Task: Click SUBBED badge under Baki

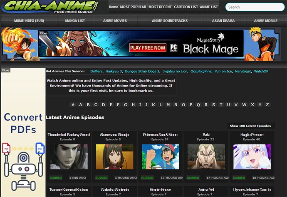Action: pyautogui.click(x=193, y=178)
